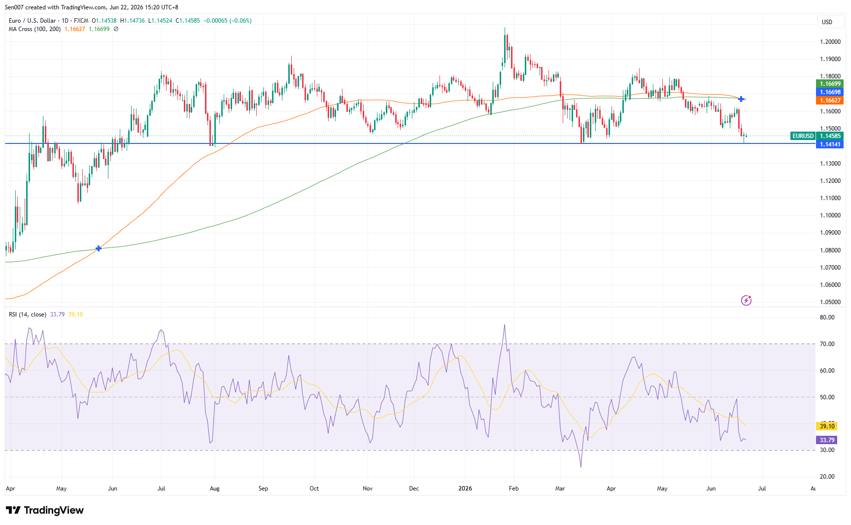Click the Sen007 created with TradingView.com caption
851x525 pixels.
coord(92,7)
